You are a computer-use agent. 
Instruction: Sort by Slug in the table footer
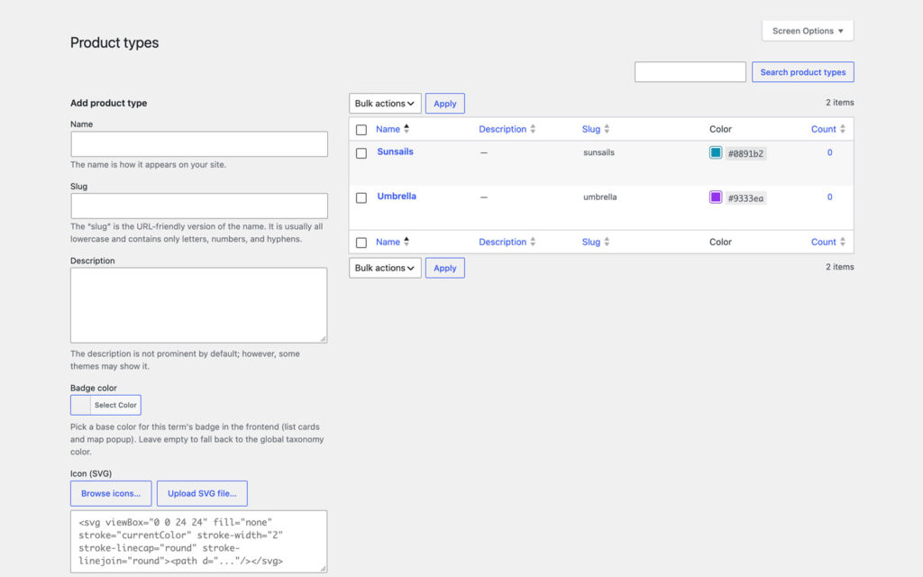click(x=591, y=242)
